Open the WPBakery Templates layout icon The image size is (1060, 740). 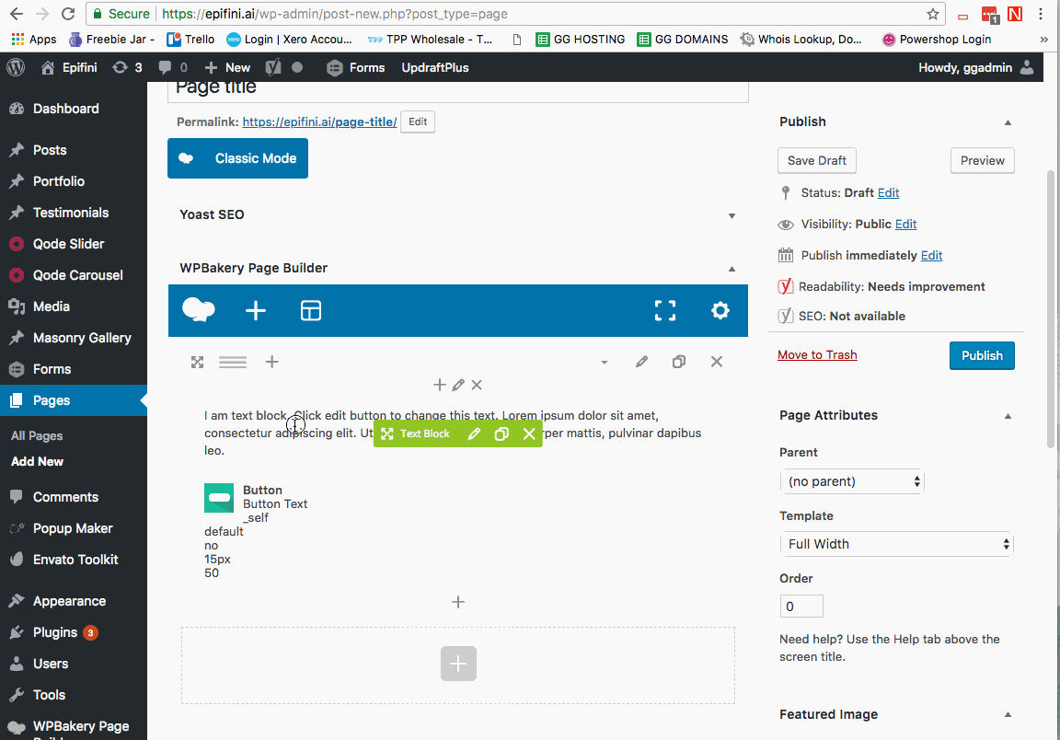coord(311,311)
